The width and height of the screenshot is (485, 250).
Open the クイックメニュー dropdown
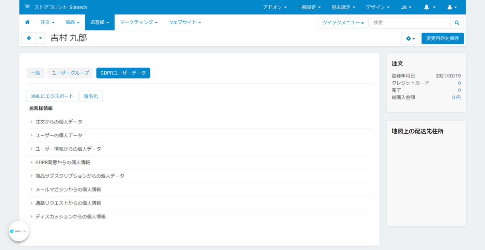343,23
